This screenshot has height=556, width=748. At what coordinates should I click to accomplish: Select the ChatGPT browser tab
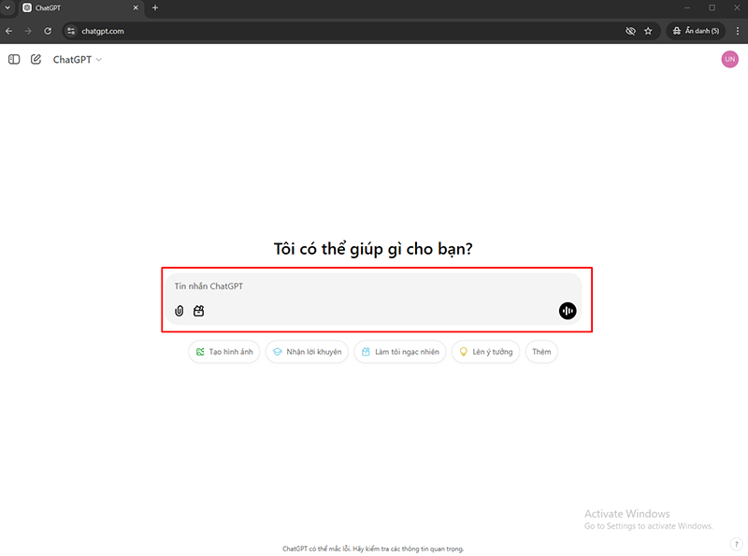(x=81, y=8)
